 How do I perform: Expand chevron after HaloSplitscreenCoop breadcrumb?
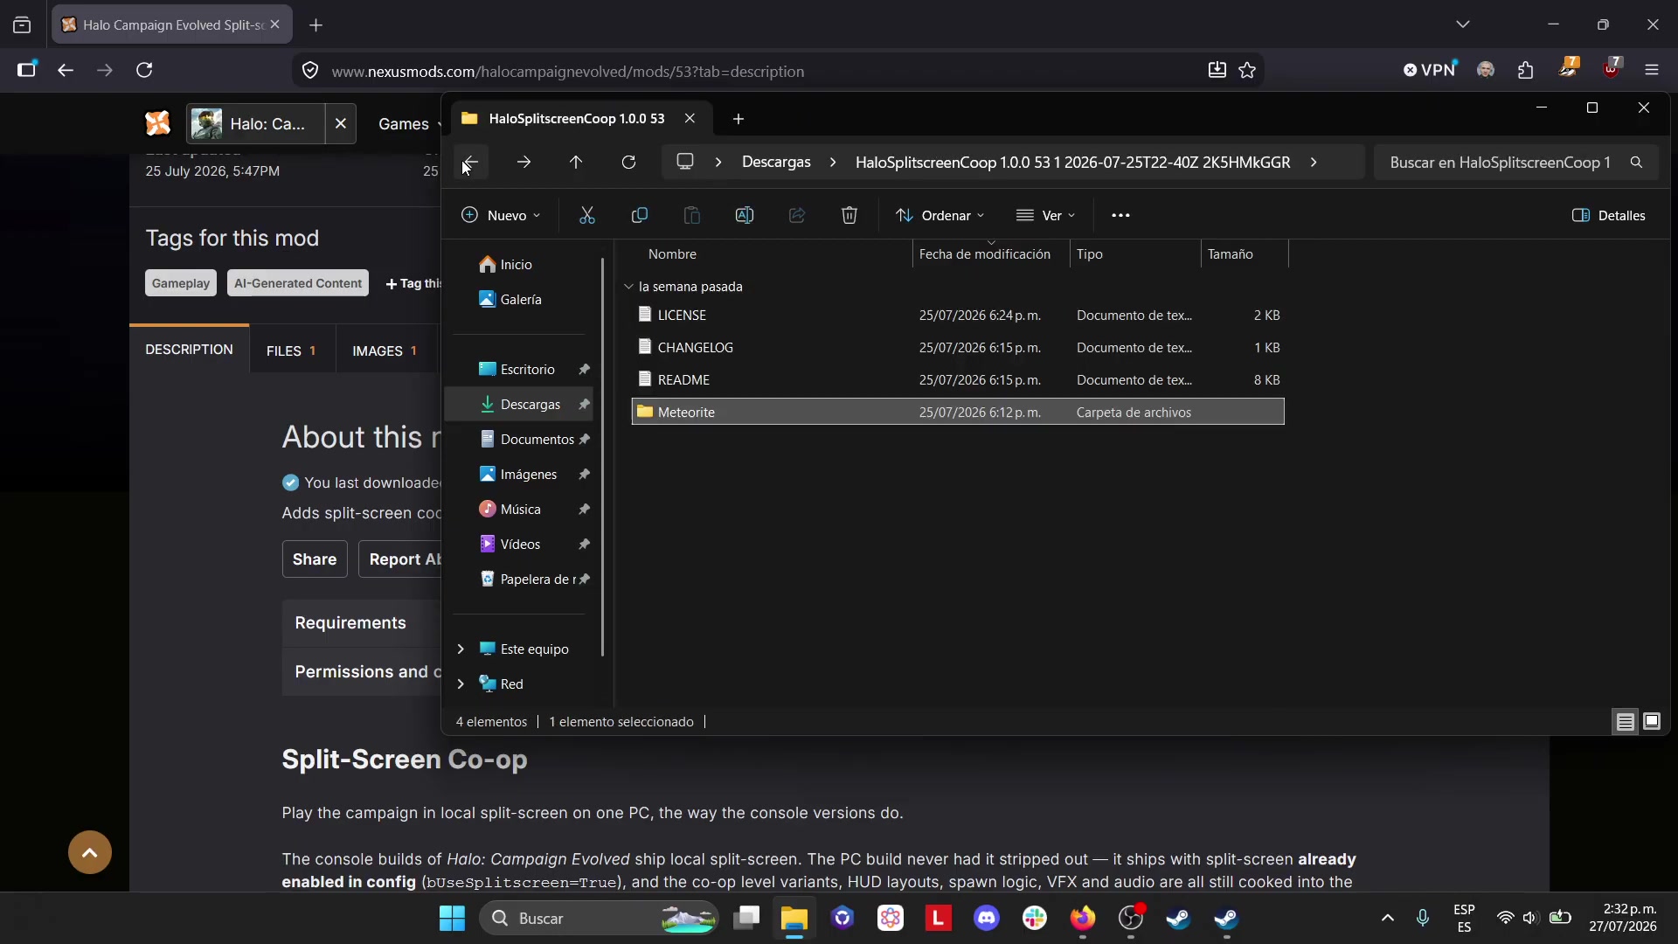(x=1314, y=163)
